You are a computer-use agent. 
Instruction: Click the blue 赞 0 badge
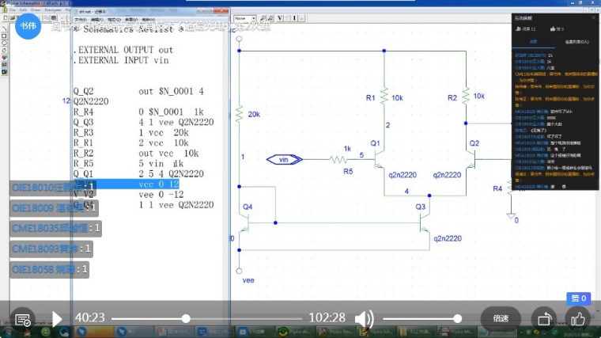tap(578, 298)
